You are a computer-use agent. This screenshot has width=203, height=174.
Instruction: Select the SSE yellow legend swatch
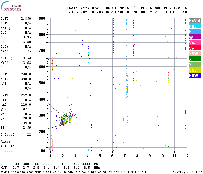click(195, 70)
